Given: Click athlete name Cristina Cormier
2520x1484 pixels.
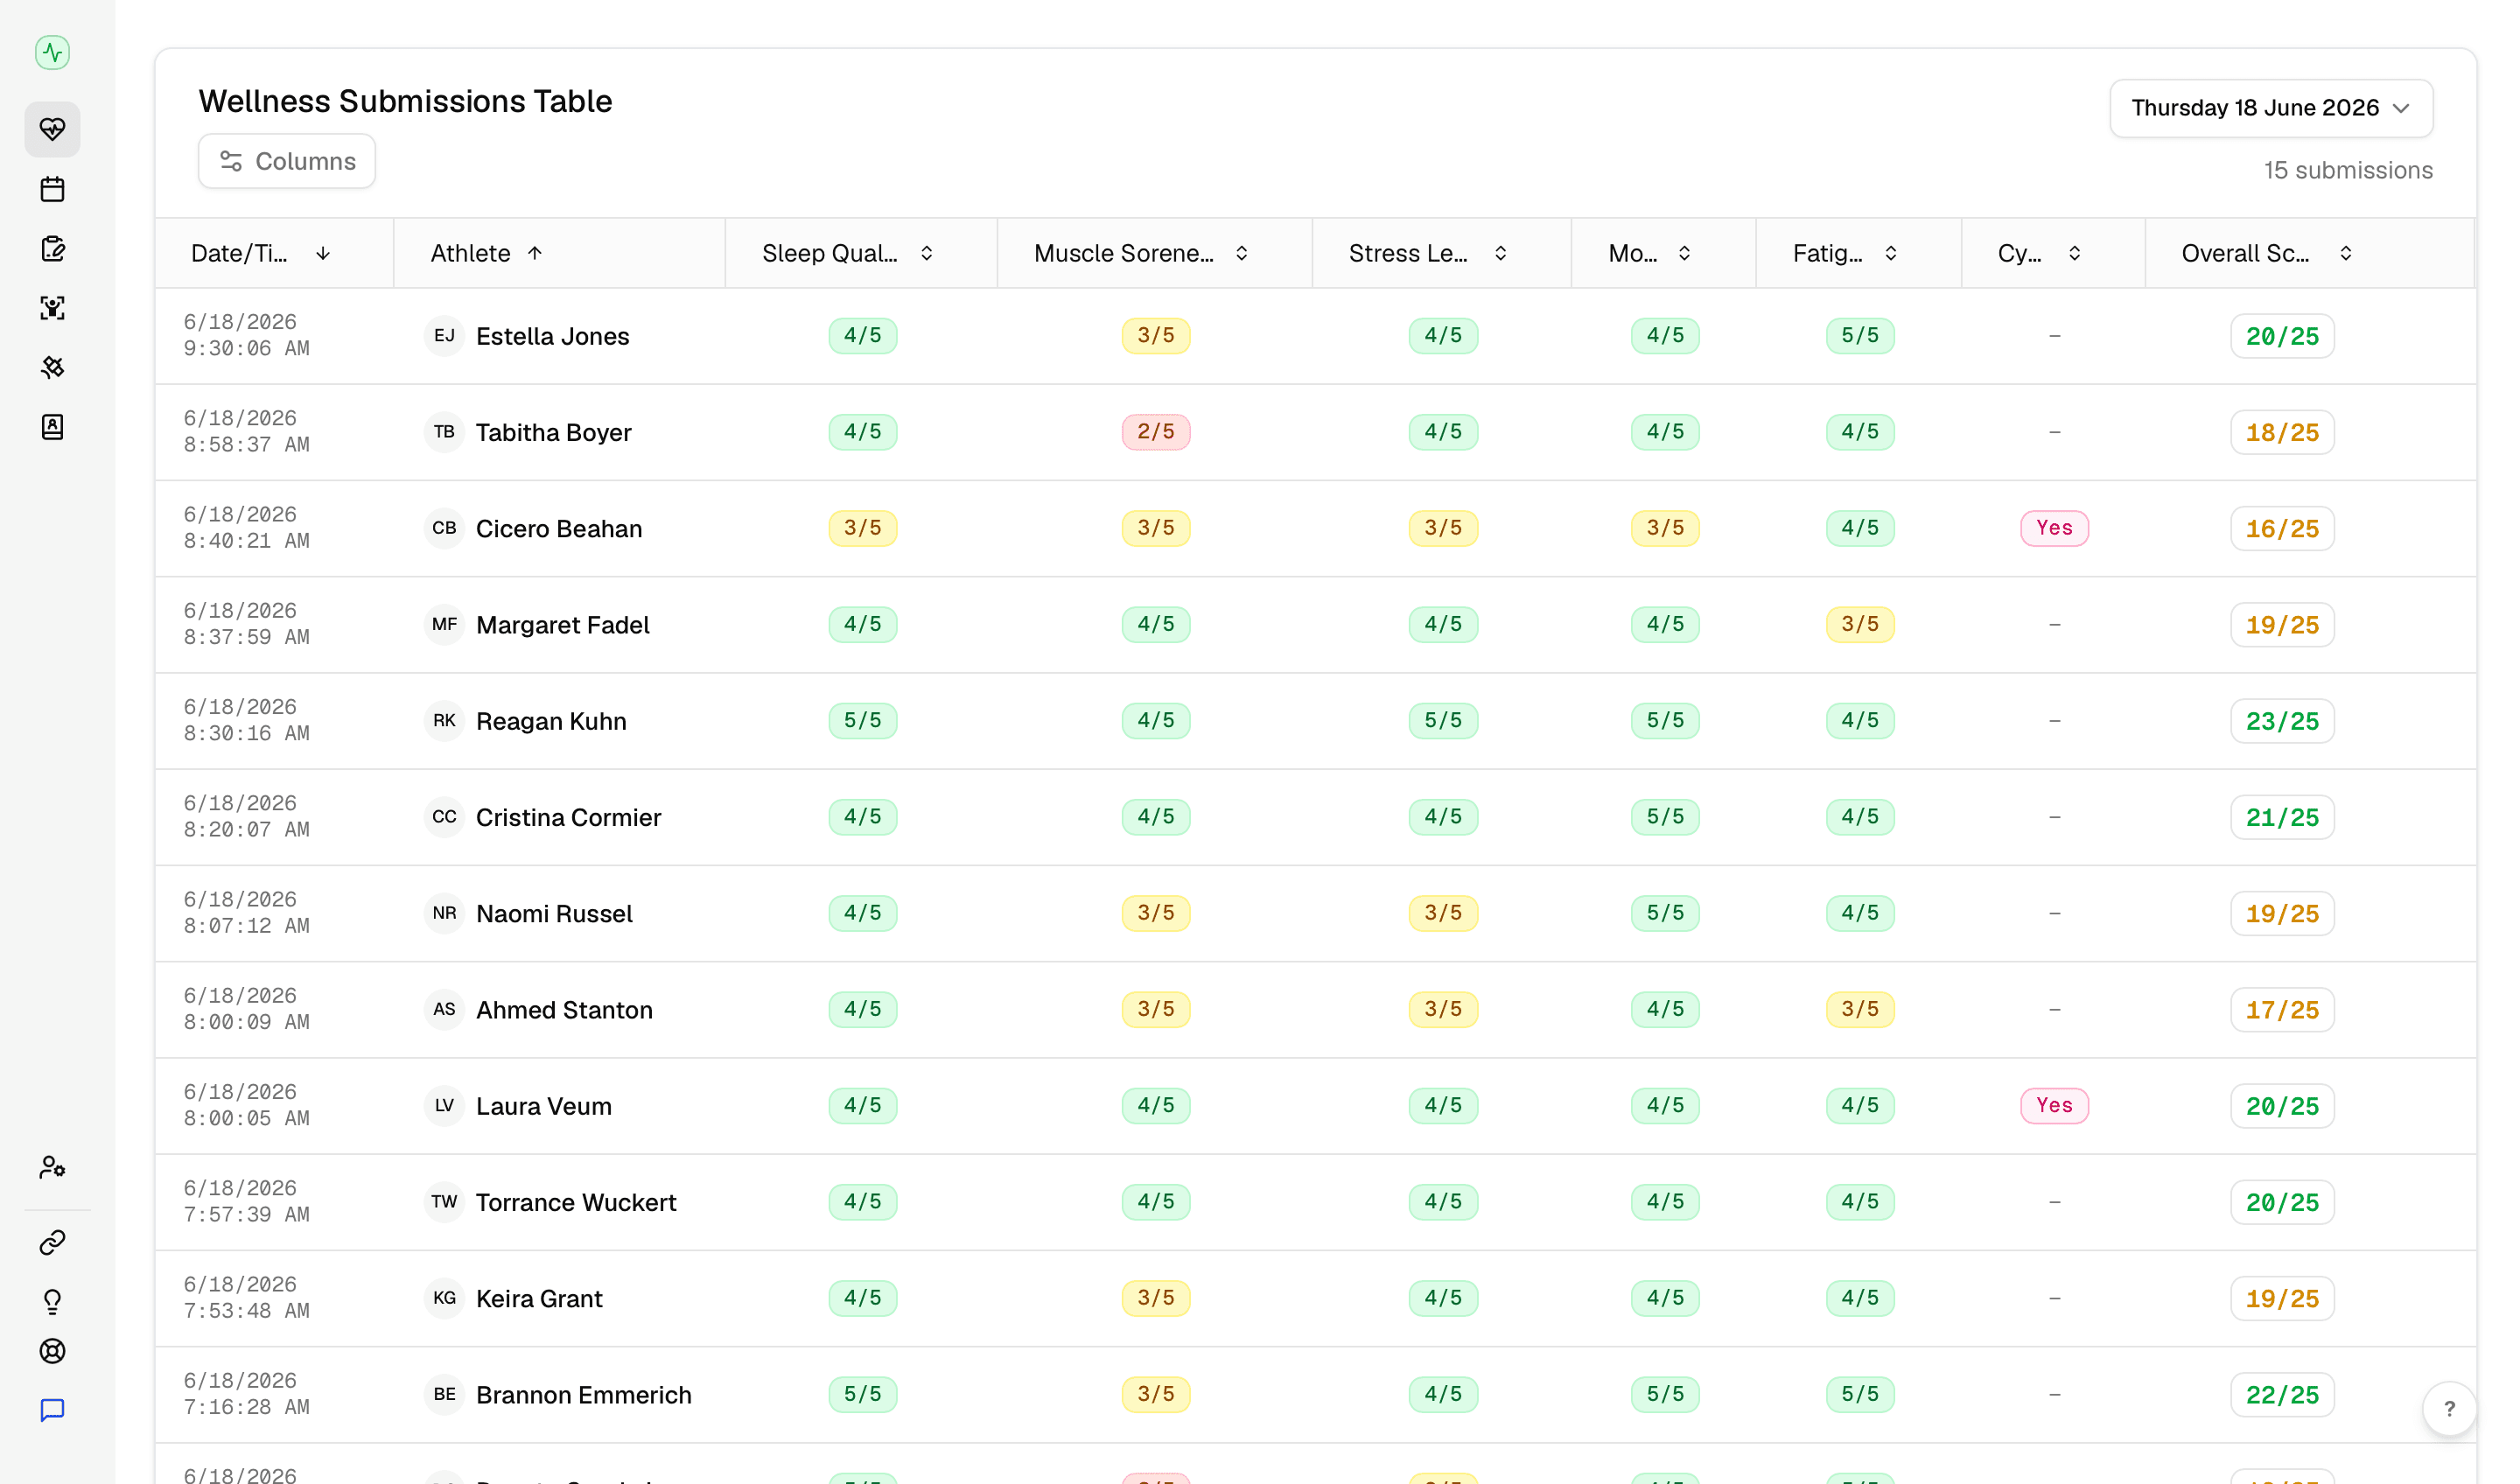Looking at the screenshot, I should (x=568, y=817).
